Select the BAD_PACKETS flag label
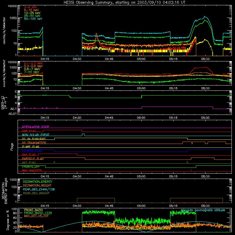Screen dimensions: 235x235 coord(32,170)
